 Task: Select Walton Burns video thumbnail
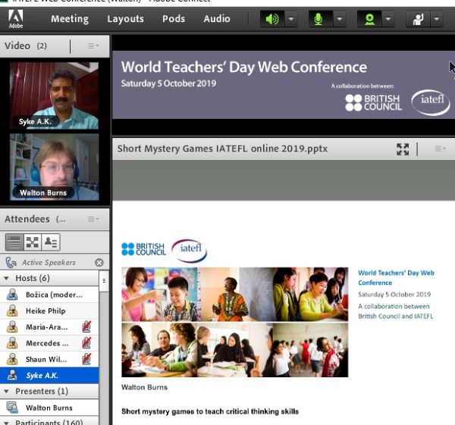(55, 167)
